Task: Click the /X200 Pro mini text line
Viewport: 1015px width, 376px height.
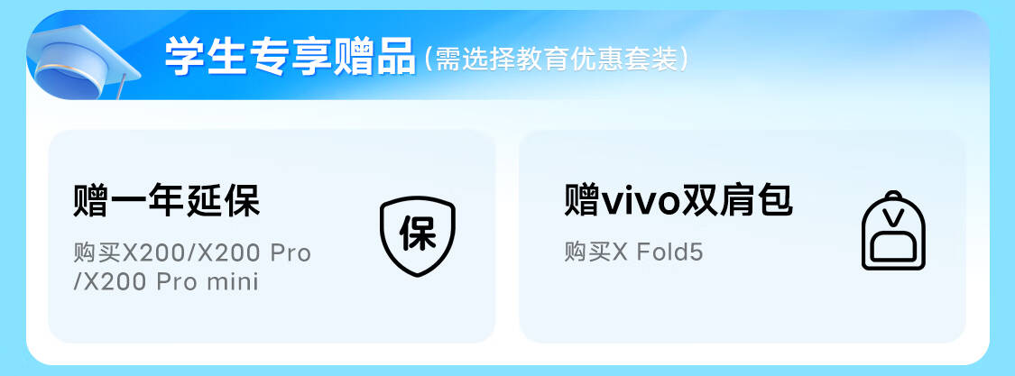Action: pyautogui.click(x=166, y=282)
